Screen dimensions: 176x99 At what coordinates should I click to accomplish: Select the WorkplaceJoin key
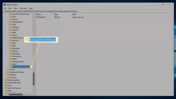point(18,62)
